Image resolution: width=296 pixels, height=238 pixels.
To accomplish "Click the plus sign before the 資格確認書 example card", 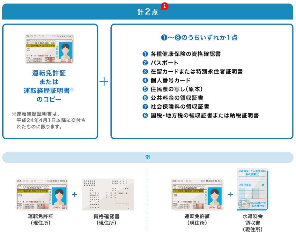I will [x=75, y=194].
